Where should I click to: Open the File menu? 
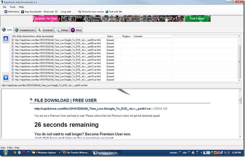coord(4,7)
